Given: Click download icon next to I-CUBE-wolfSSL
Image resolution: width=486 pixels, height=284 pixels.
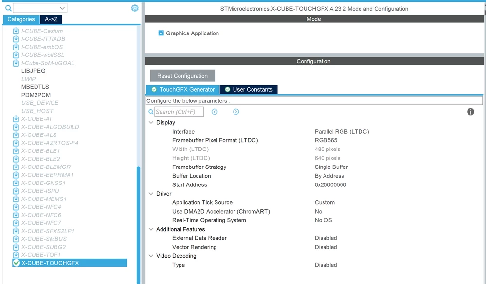Looking at the screenshot, I should click(16, 55).
